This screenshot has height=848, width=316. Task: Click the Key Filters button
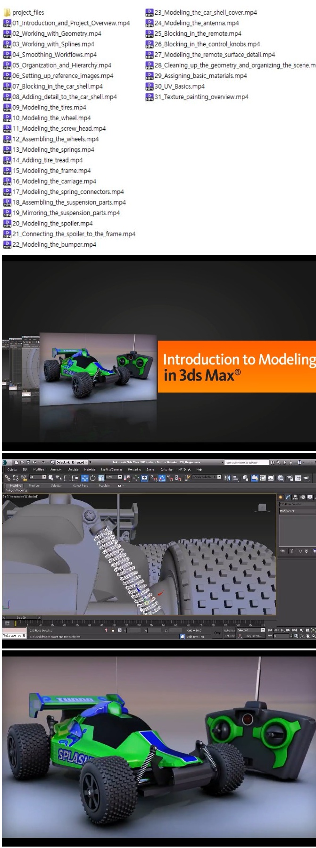[x=253, y=636]
